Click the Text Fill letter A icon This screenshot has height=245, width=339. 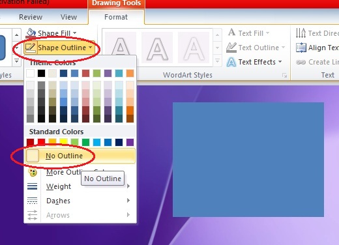point(231,33)
